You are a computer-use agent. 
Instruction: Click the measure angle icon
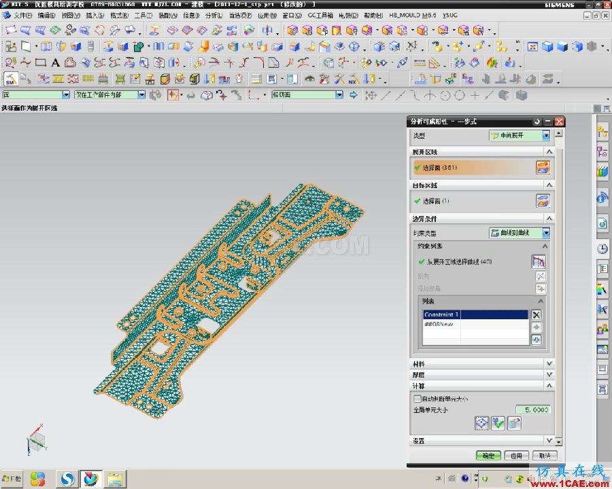coord(435,62)
